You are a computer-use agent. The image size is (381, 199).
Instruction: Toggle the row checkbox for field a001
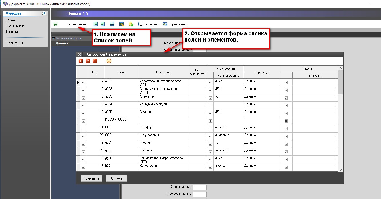pyautogui.click(x=84, y=82)
